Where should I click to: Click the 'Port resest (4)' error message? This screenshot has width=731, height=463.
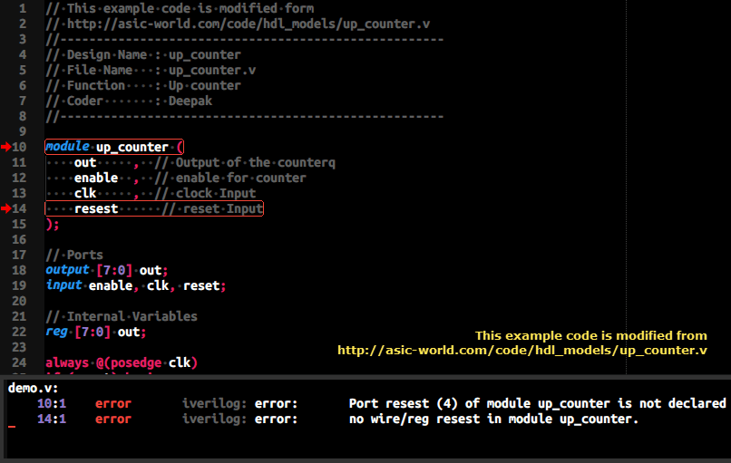[x=537, y=403]
